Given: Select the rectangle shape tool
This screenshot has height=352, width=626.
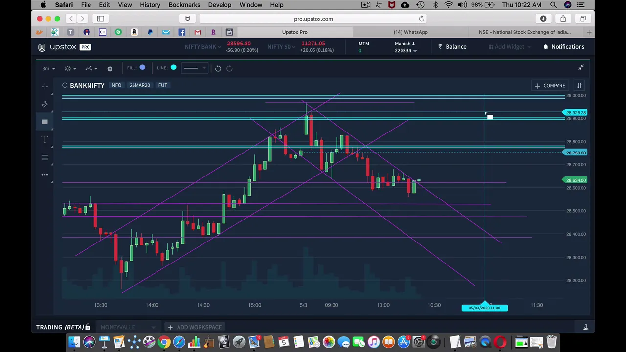Looking at the screenshot, I should pyautogui.click(x=45, y=122).
